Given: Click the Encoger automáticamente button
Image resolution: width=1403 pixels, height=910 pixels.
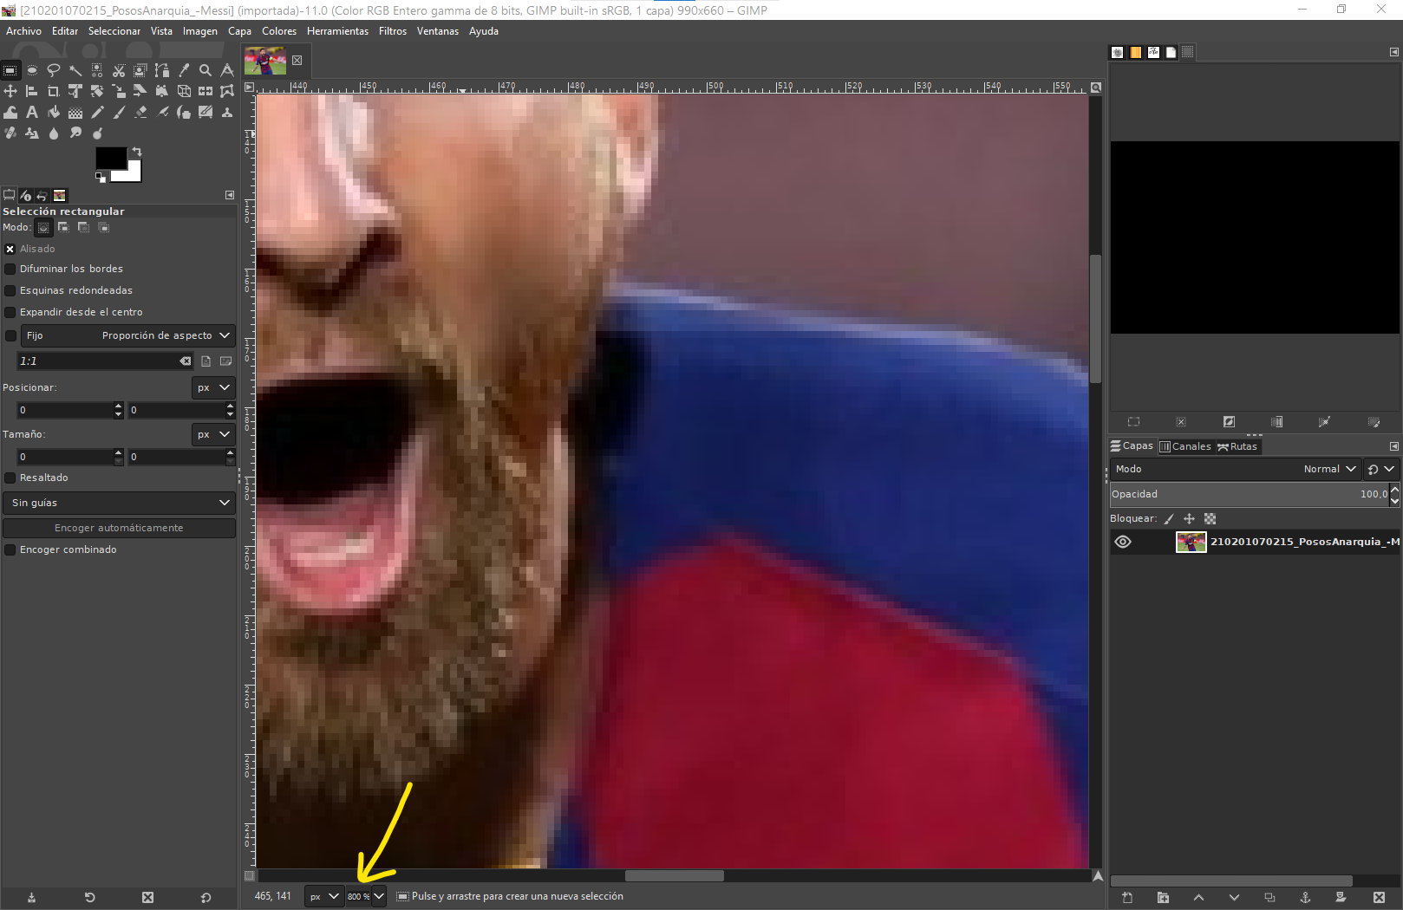Looking at the screenshot, I should 119,528.
